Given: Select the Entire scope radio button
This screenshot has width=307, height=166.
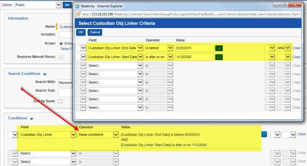Looking at the screenshot, I should (61, 44).
